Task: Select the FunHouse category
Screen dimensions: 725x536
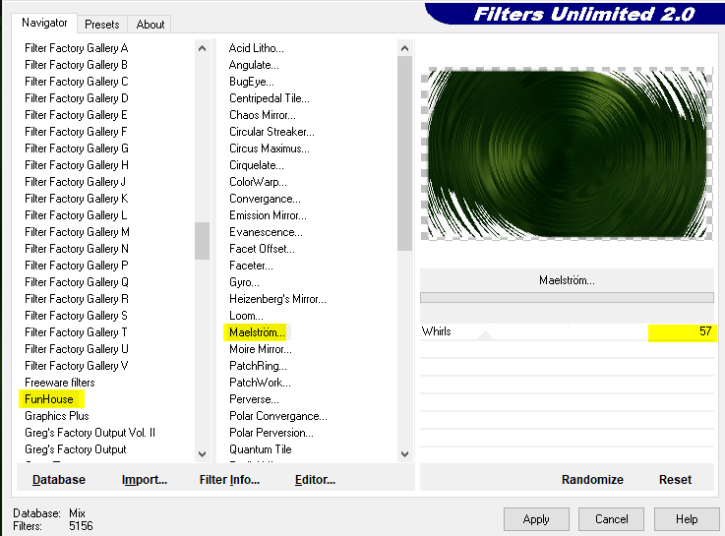Action: tap(48, 398)
